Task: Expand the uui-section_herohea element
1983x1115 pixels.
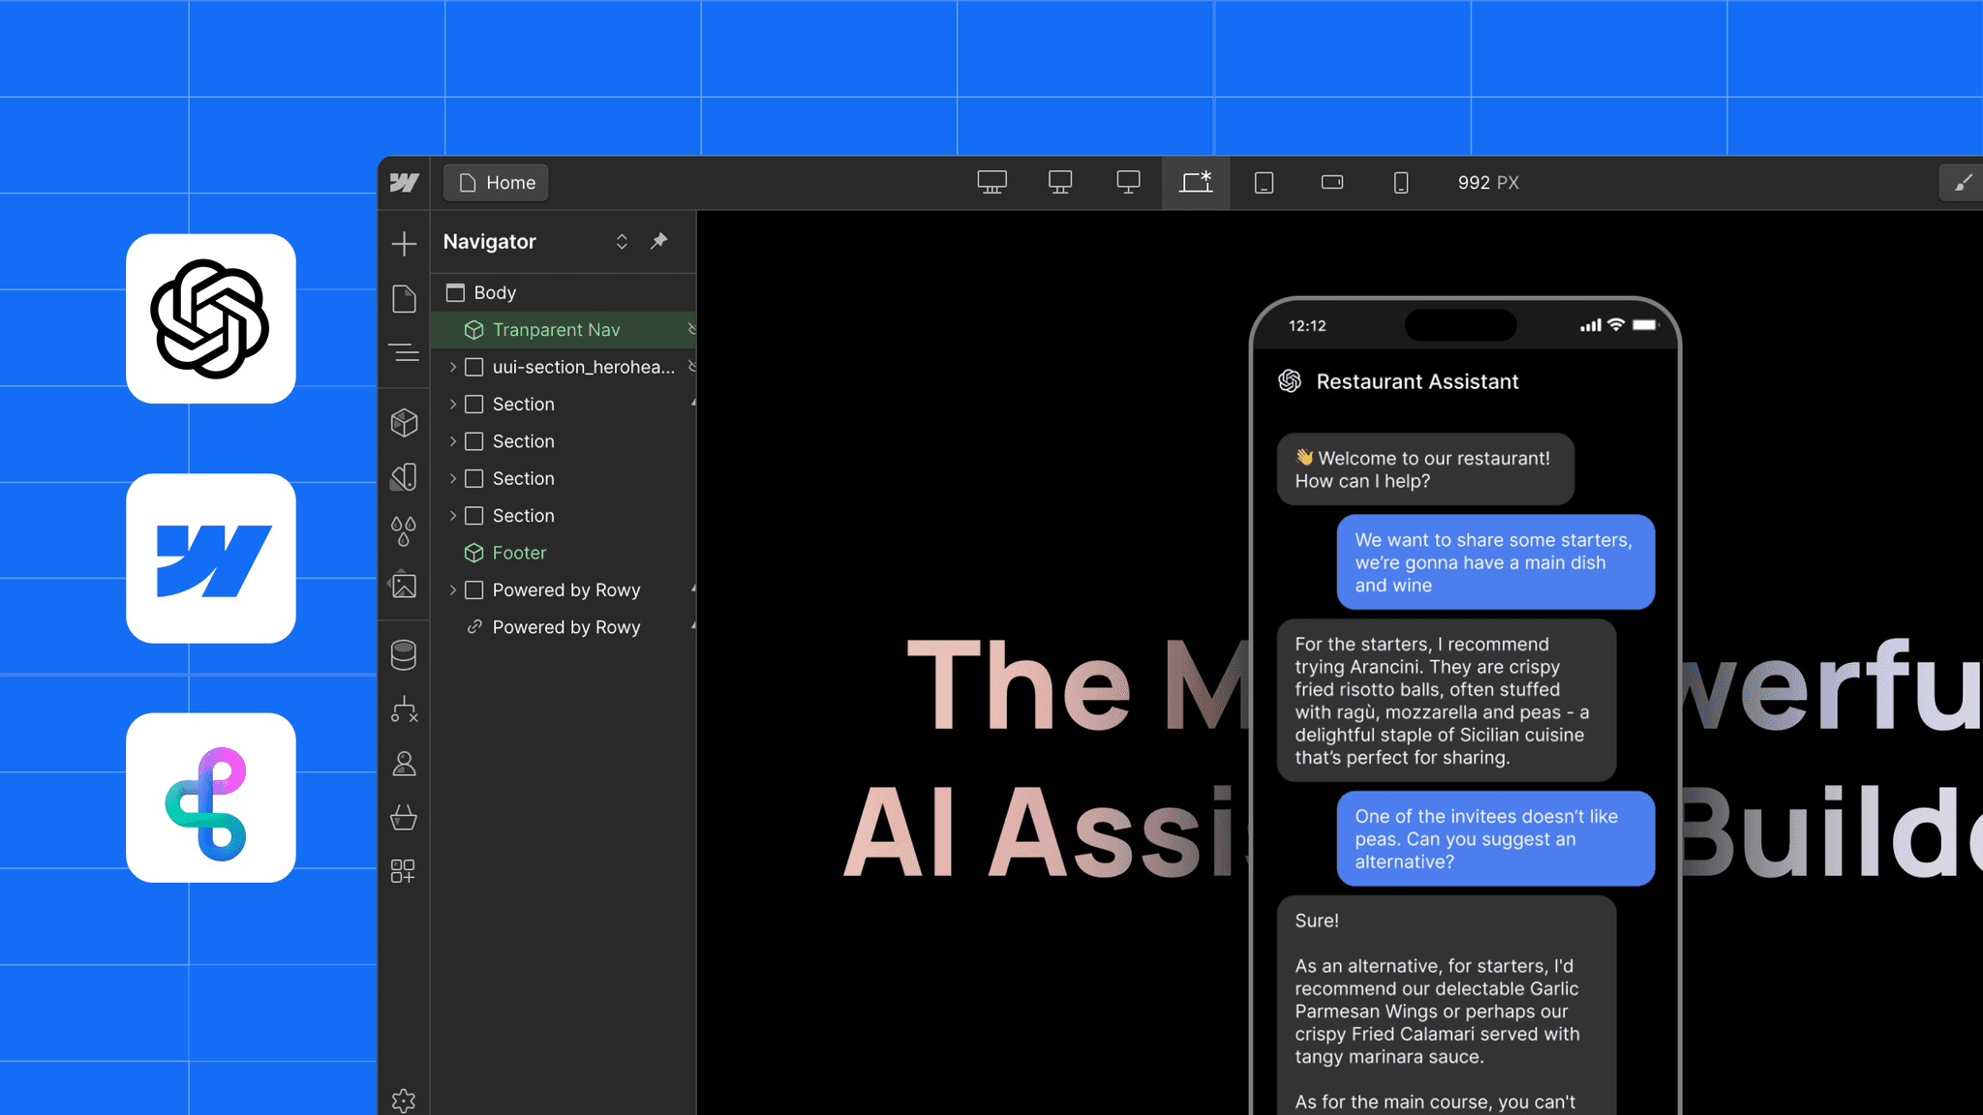Action: click(x=453, y=367)
